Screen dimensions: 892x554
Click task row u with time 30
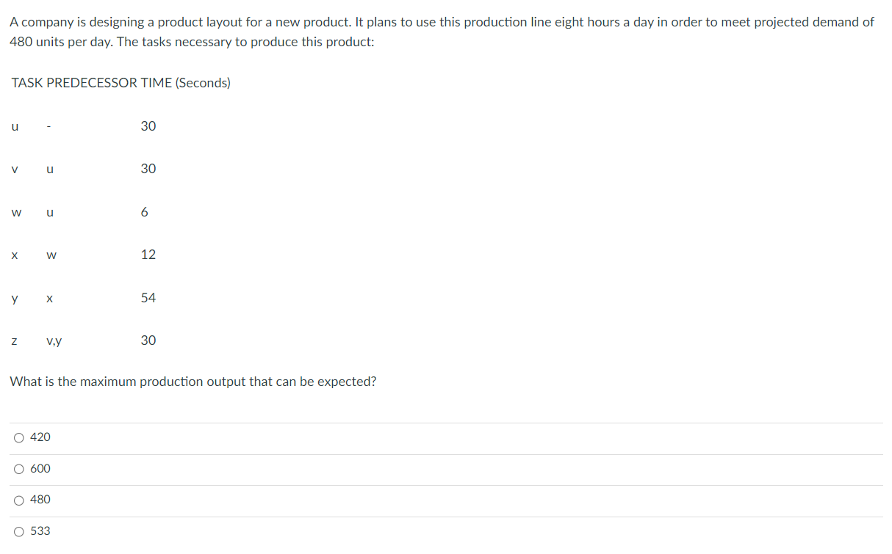pyautogui.click(x=81, y=126)
